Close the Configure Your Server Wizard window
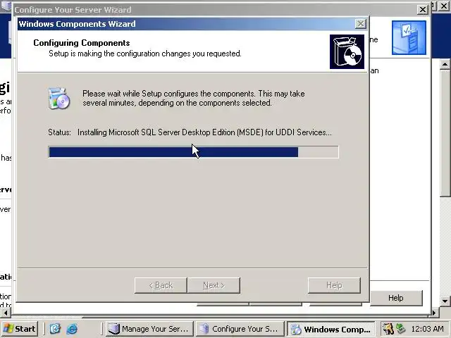The width and height of the screenshot is (451, 338). click(x=423, y=10)
